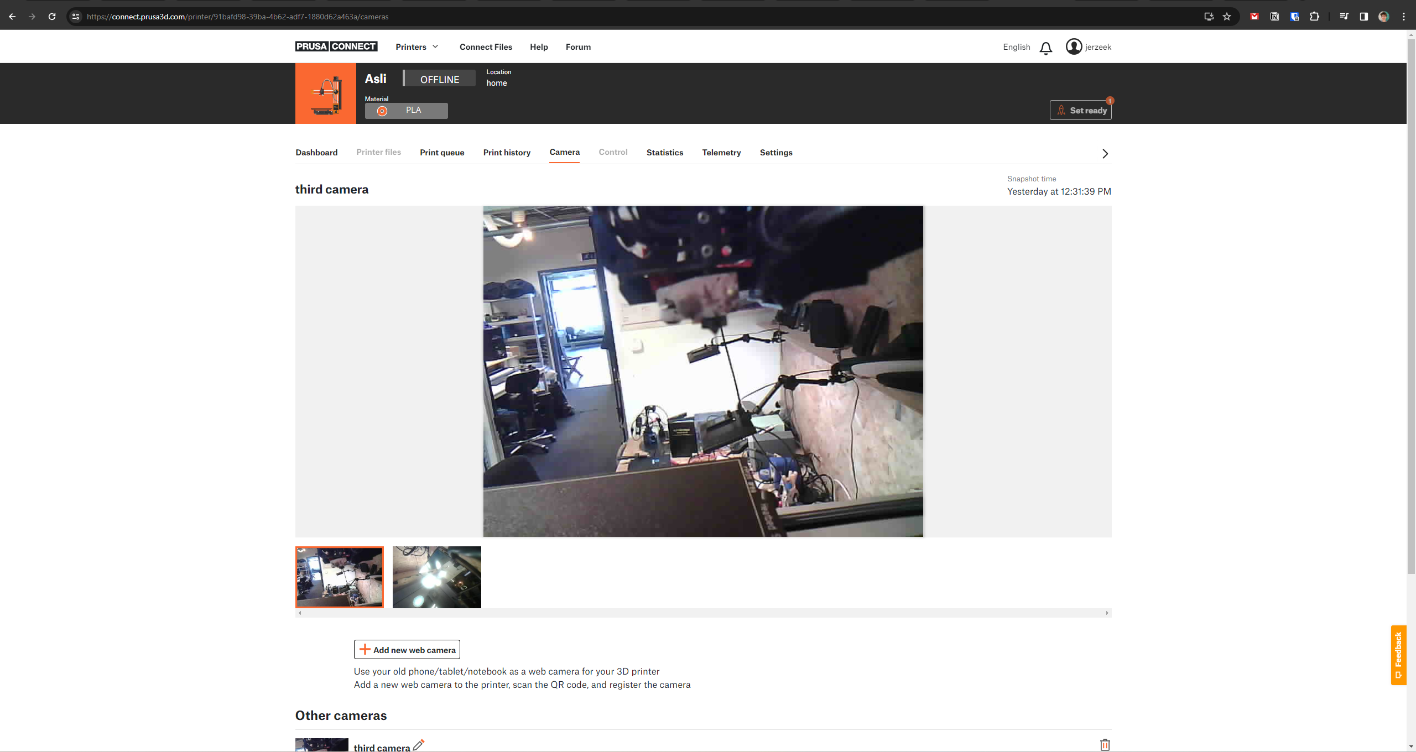
Task: Expand more tabs with right chevron
Action: click(1105, 154)
